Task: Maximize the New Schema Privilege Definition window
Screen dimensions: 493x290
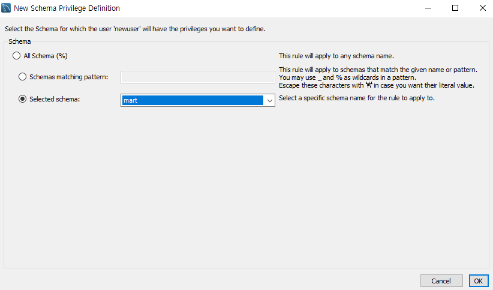Action: [x=455, y=8]
